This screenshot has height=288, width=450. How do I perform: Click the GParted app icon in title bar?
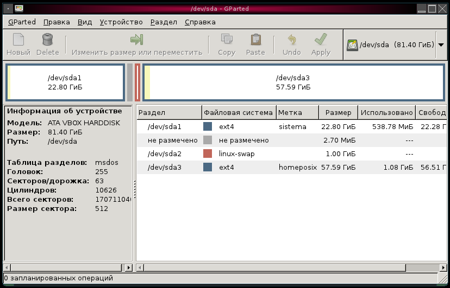[x=19, y=9]
